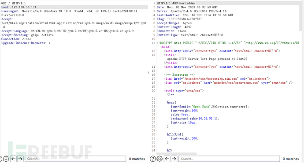Click the '<!DOCTYPE html PUBLIC' line
This screenshot has width=304, height=163.
coord(228,43)
